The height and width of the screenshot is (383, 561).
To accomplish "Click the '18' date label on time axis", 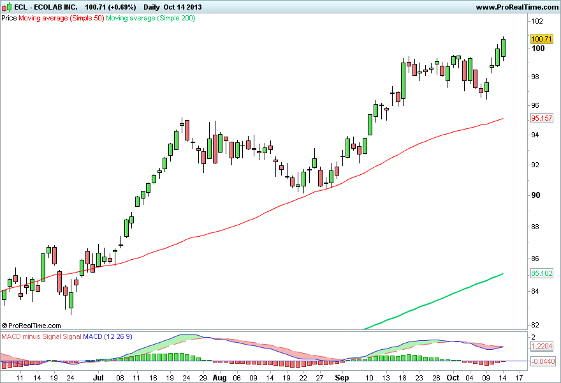I will click(402, 378).
